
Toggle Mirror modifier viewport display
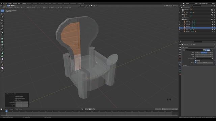click(x=207, y=50)
